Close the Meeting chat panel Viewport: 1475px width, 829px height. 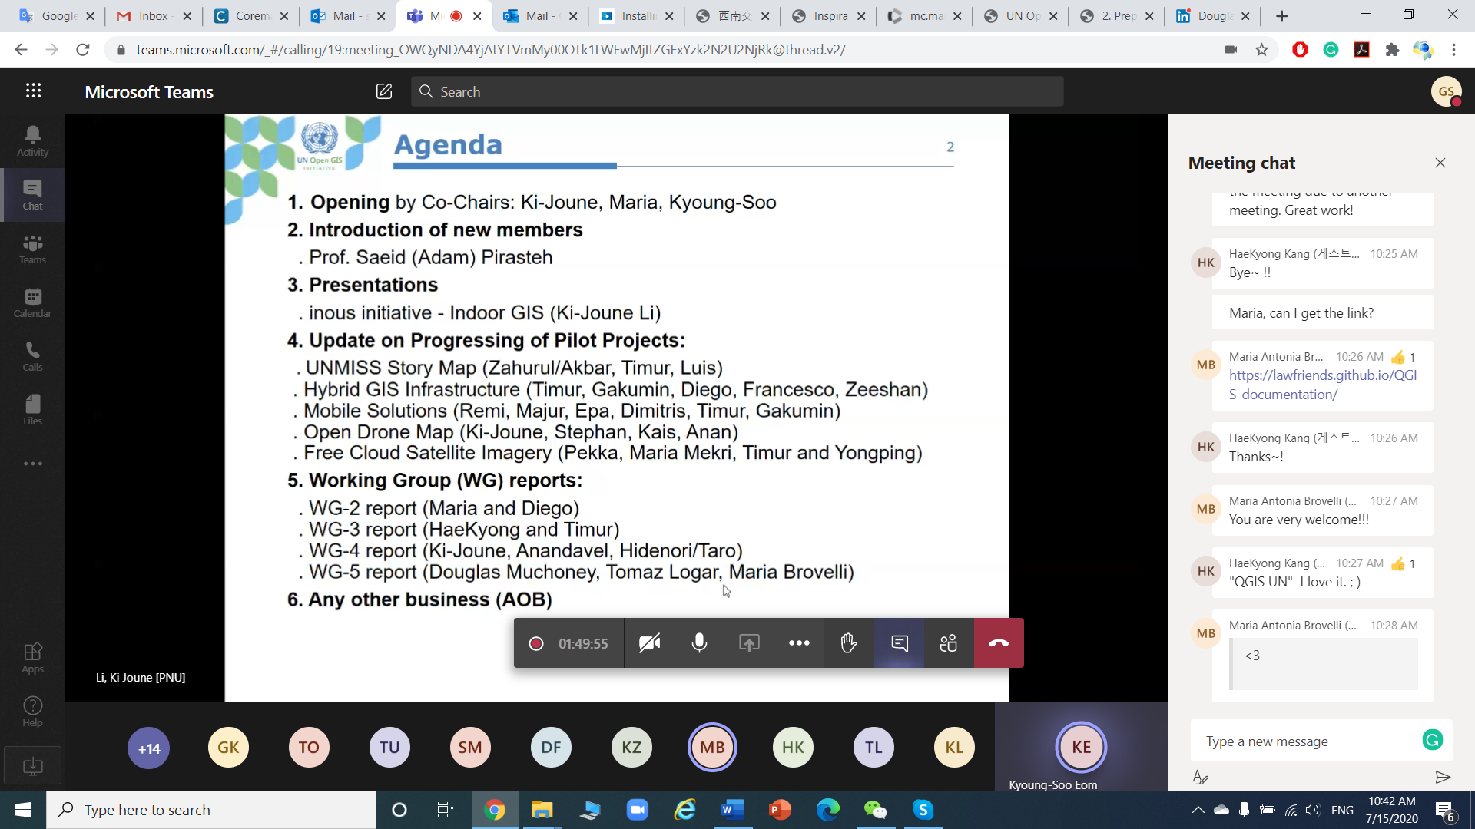[1440, 163]
